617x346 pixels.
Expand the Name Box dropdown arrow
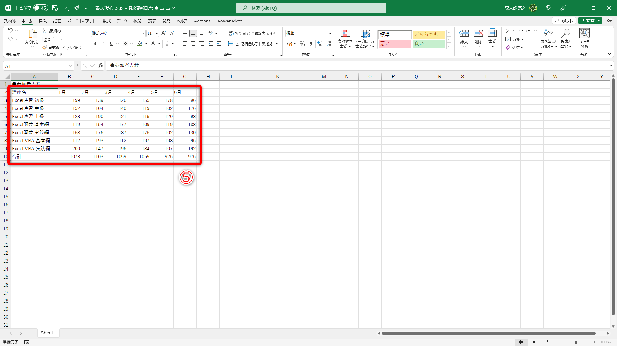coord(71,66)
